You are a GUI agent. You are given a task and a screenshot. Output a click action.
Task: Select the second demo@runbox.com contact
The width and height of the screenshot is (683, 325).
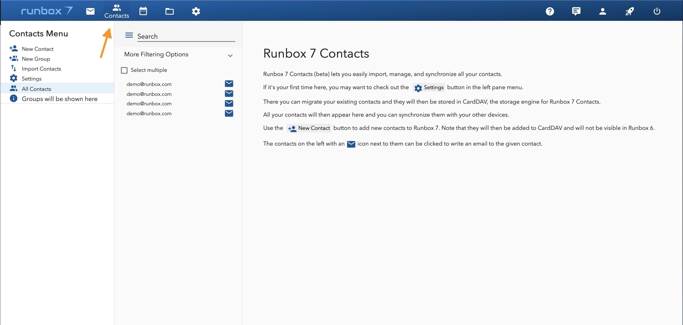[149, 94]
